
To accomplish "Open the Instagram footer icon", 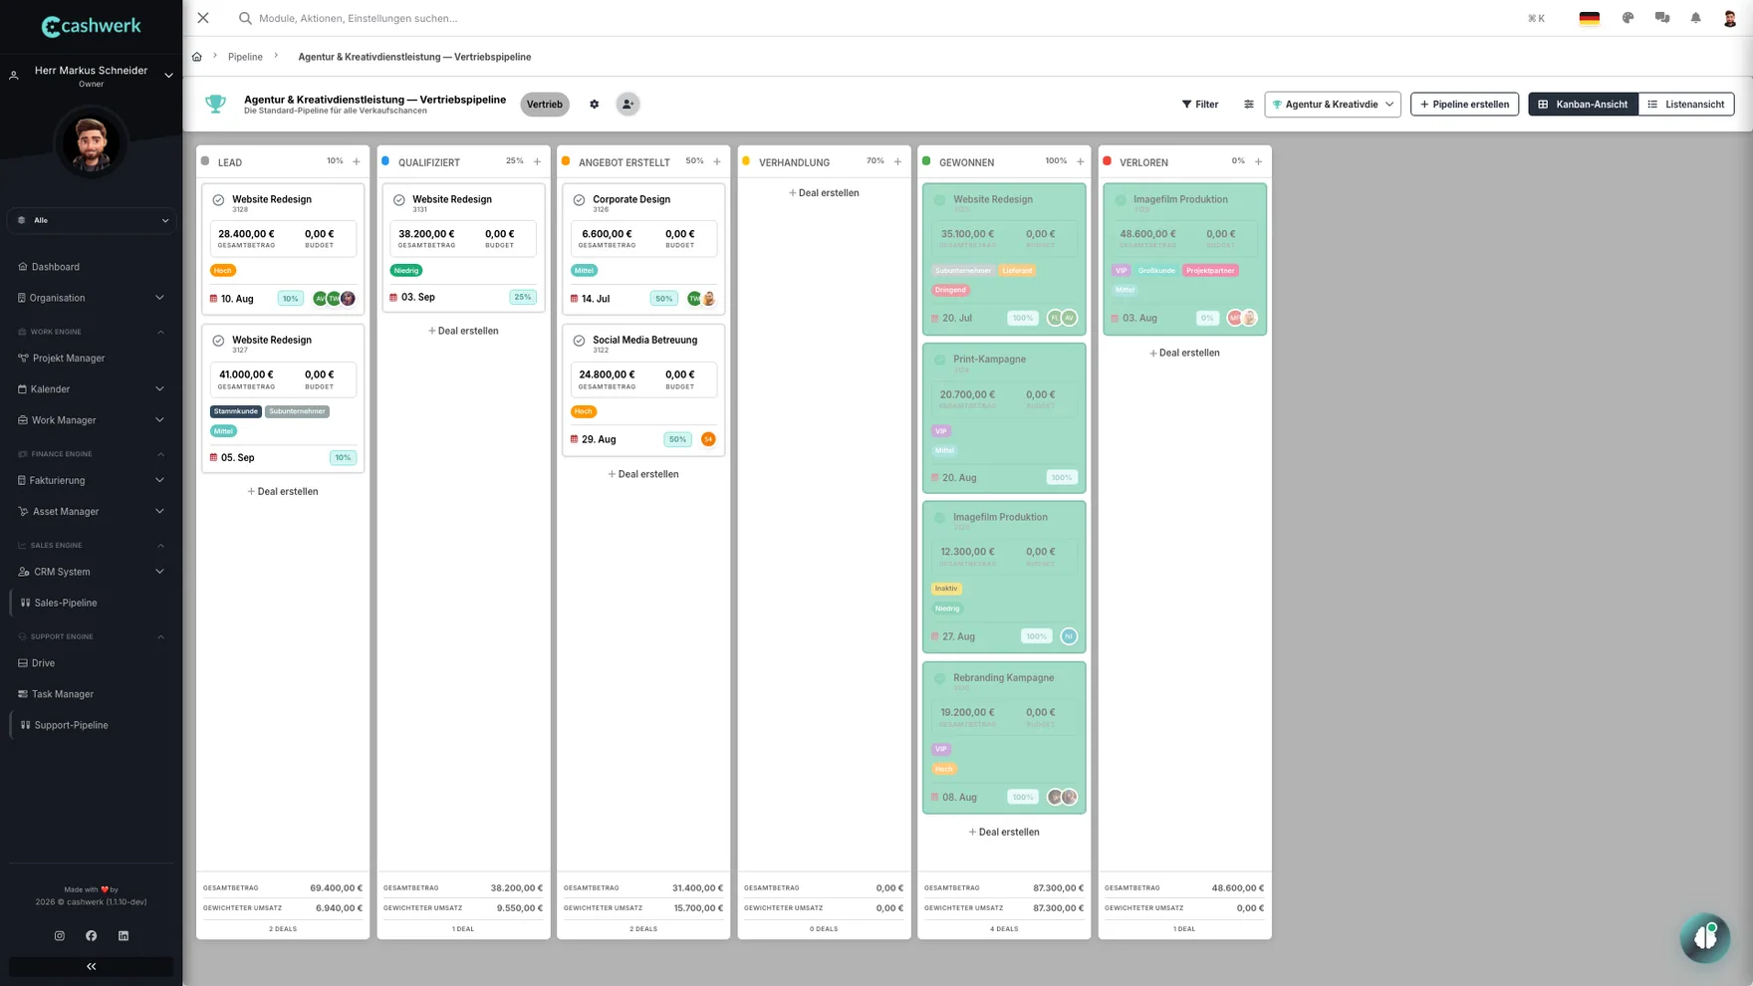I will 60,935.
